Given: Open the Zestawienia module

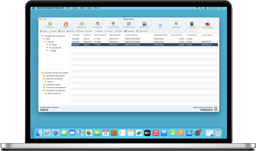Looking at the screenshot, I should [176, 25].
